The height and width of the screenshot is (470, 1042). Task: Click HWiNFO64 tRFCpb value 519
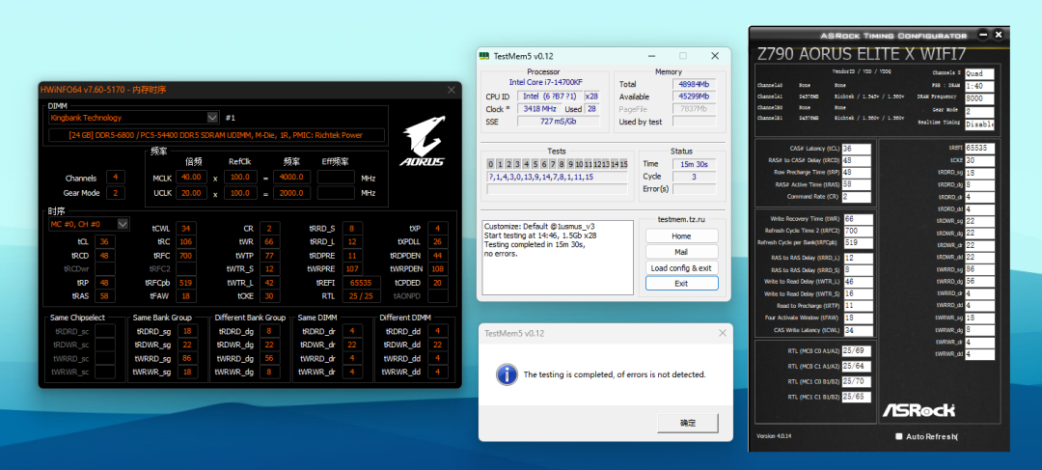tap(185, 283)
